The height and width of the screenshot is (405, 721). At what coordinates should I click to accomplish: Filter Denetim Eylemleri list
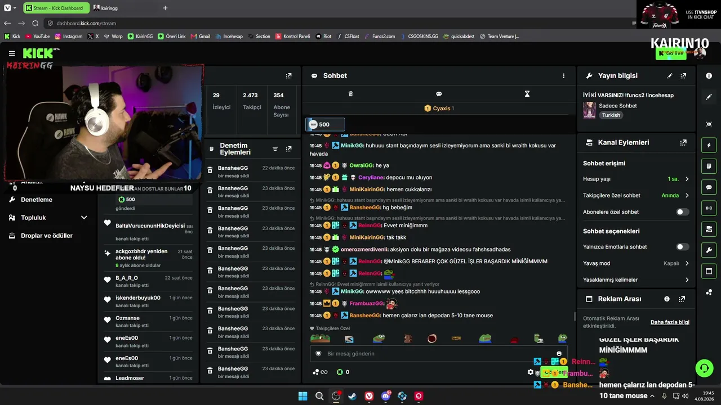click(275, 149)
